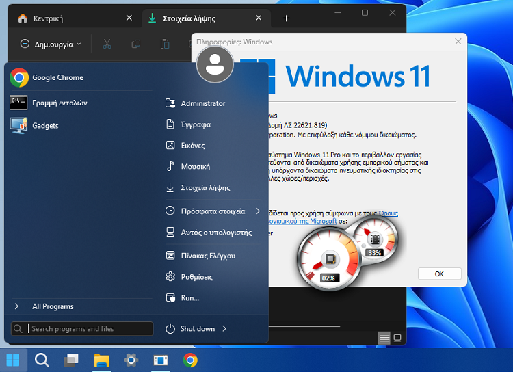Click the Windows Start button on taskbar

pyautogui.click(x=13, y=360)
